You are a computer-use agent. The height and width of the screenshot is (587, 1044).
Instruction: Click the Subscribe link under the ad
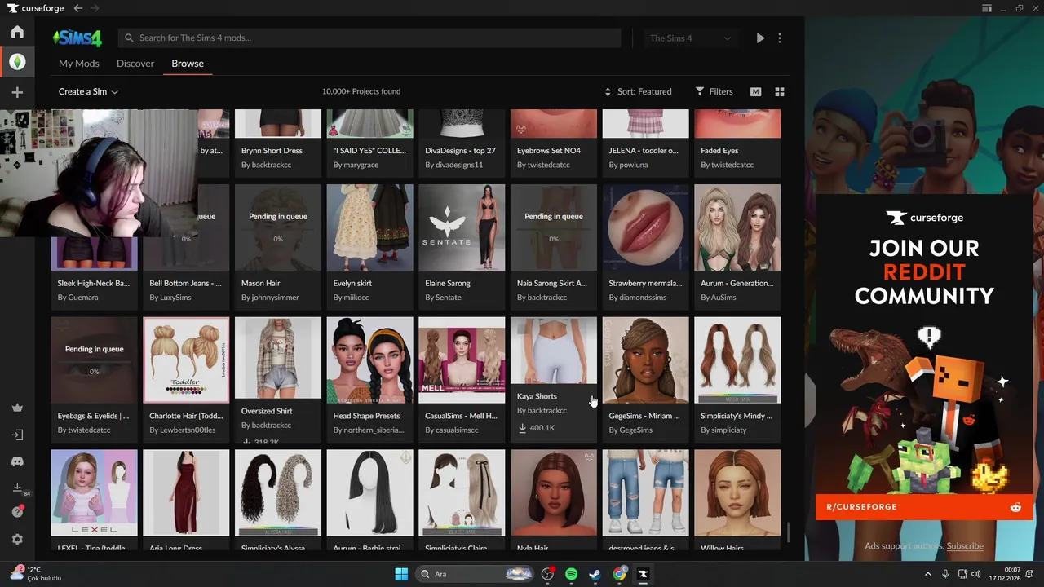click(965, 546)
